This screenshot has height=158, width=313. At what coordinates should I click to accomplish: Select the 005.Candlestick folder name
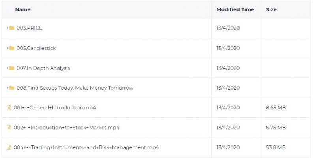tap(36, 48)
